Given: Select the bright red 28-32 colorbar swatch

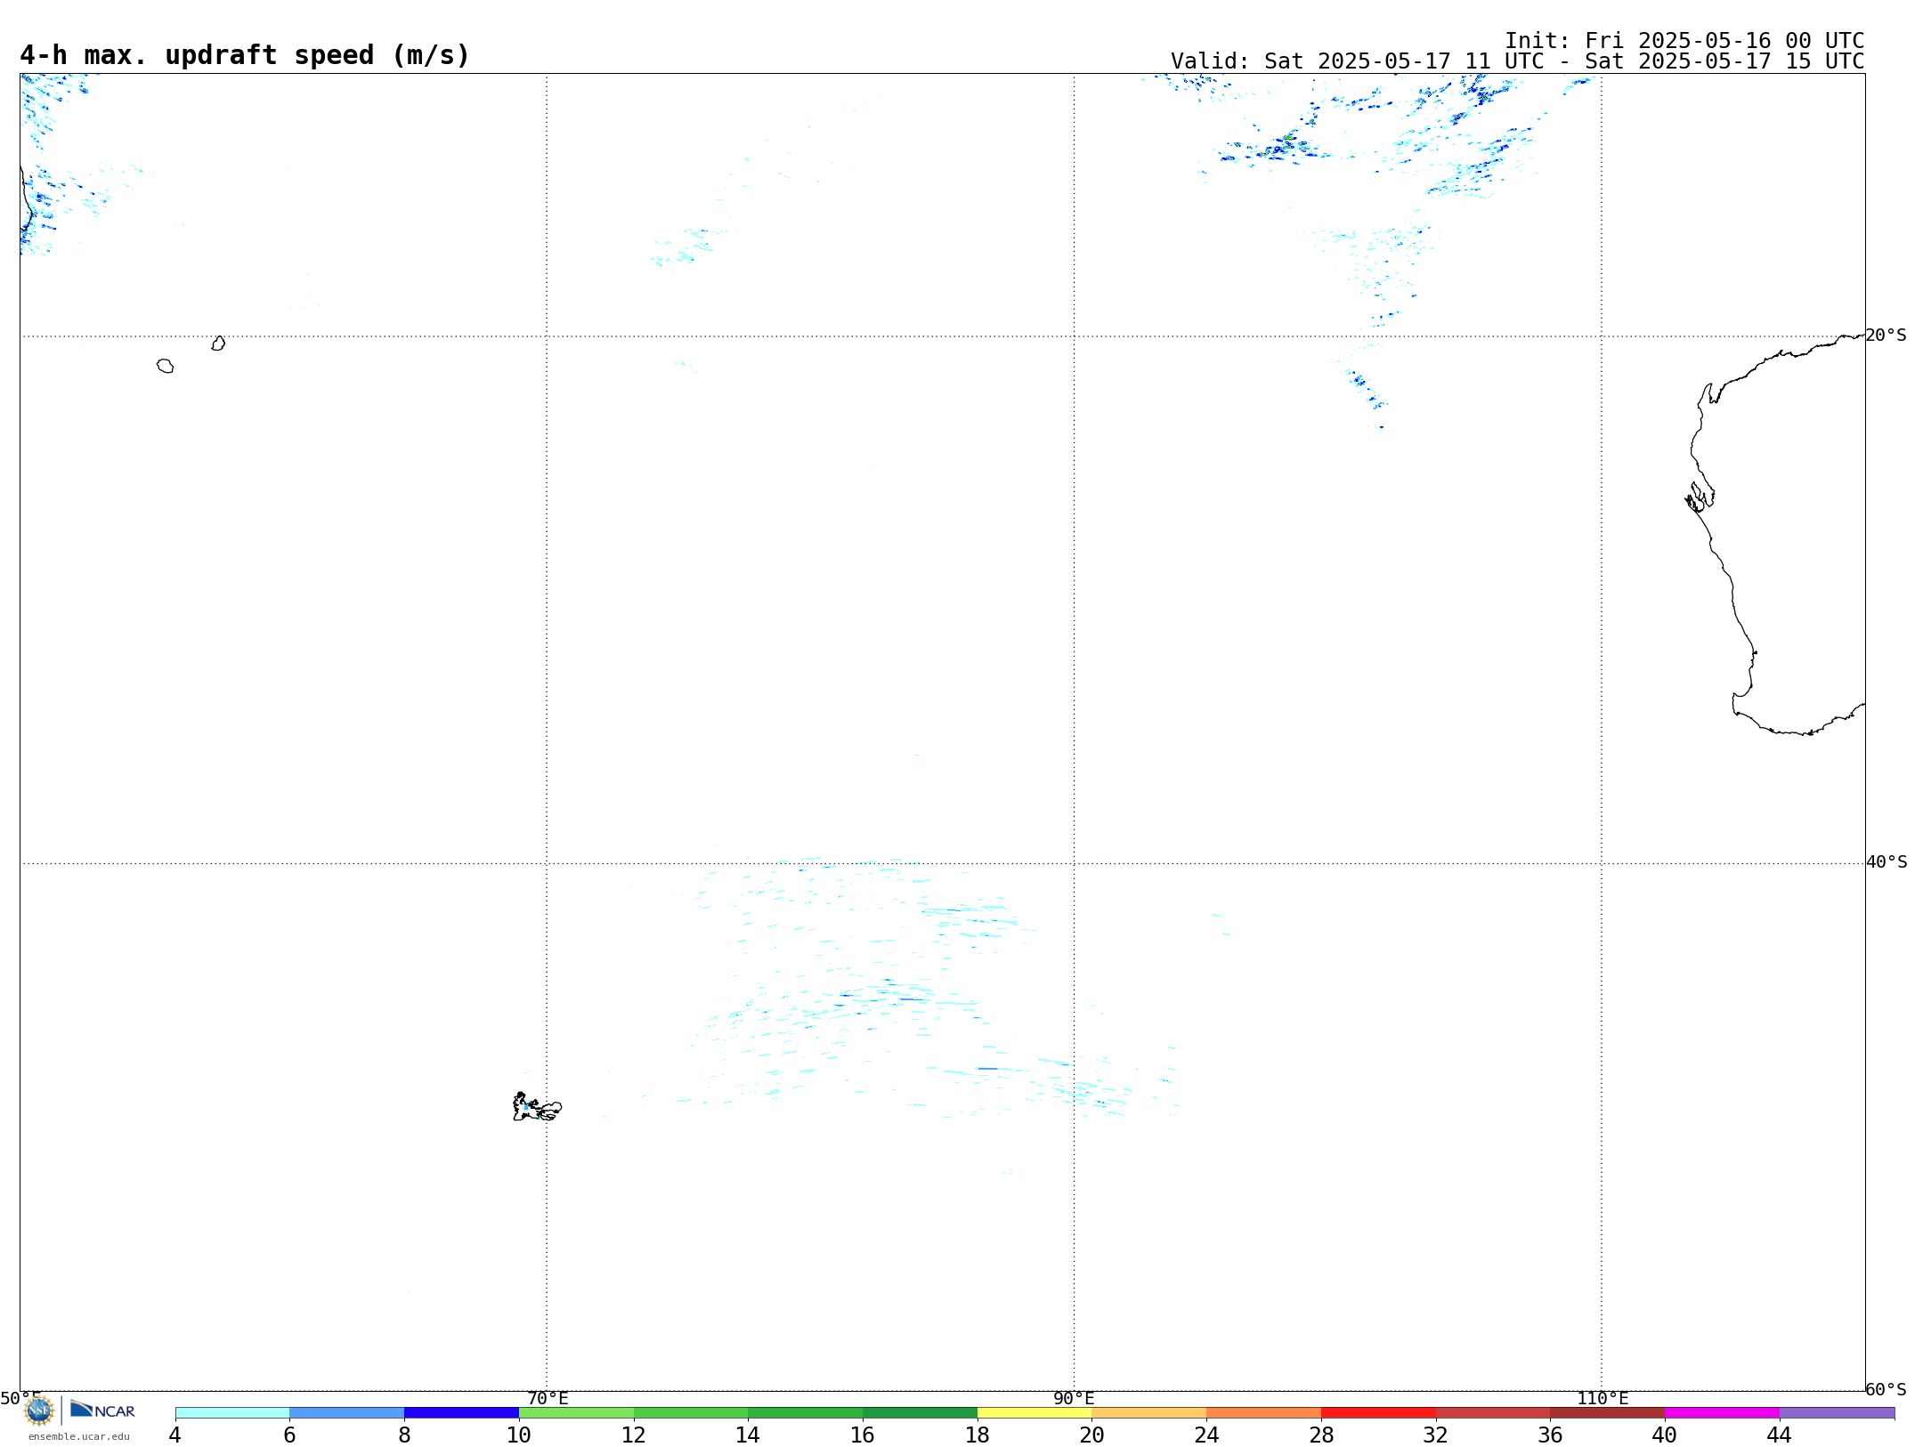Looking at the screenshot, I should click(1378, 1413).
